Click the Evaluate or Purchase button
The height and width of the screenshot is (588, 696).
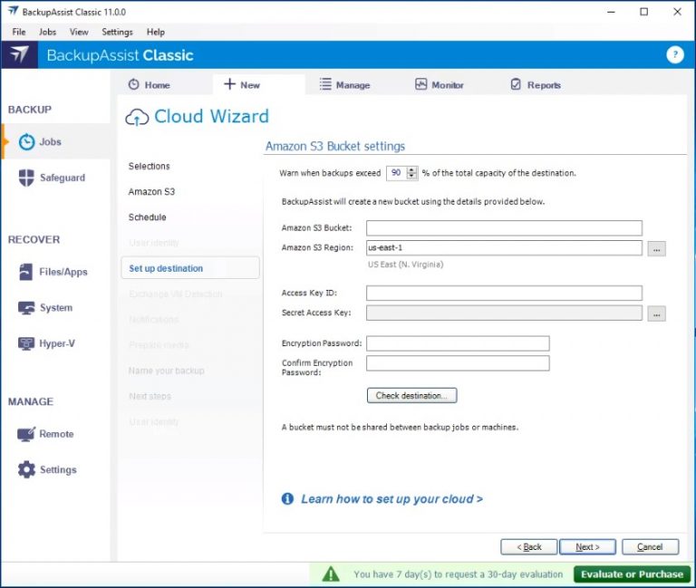click(x=632, y=574)
